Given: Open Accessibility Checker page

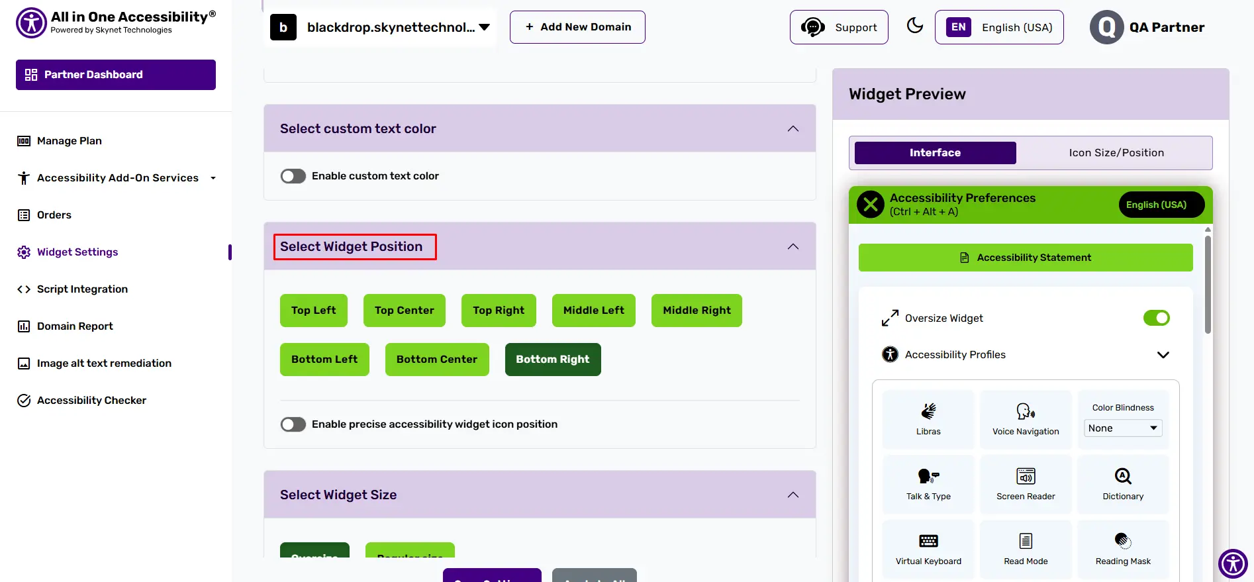Looking at the screenshot, I should coord(91,401).
